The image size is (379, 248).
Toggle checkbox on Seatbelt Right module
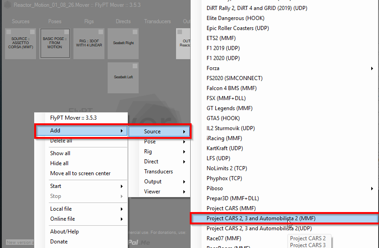point(135,32)
